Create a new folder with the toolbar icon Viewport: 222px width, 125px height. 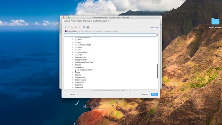[76, 27]
